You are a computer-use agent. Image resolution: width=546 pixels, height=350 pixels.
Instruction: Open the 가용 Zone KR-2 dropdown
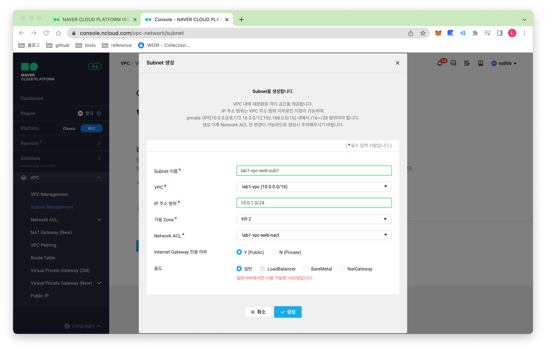point(314,219)
